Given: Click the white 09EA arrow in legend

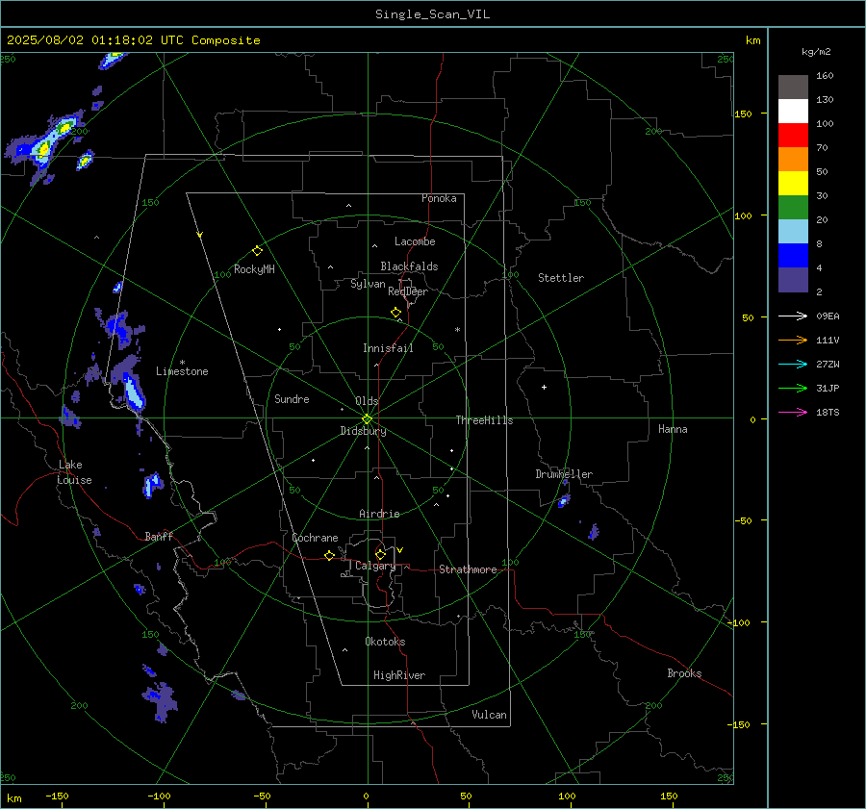Looking at the screenshot, I should (x=793, y=316).
